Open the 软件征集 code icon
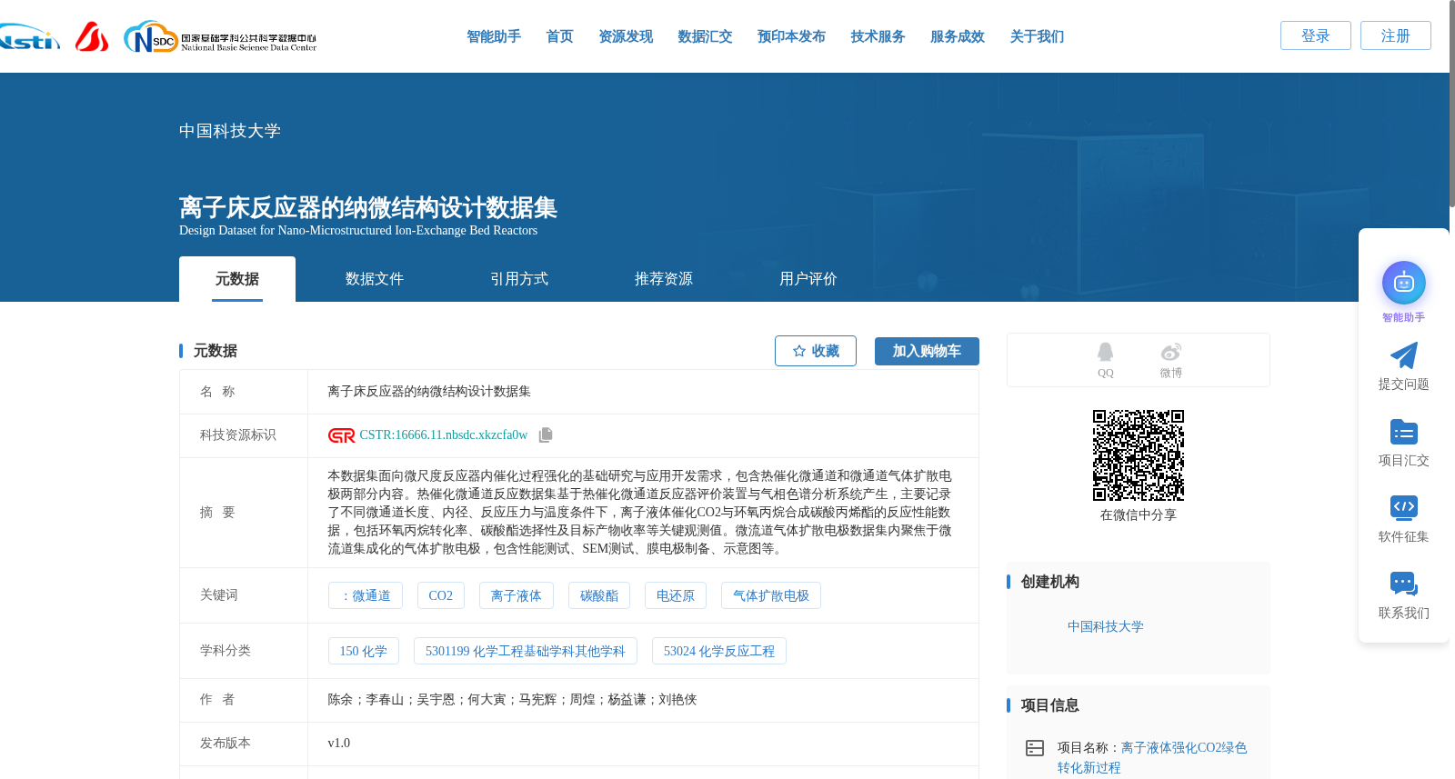The image size is (1455, 779). tap(1403, 507)
